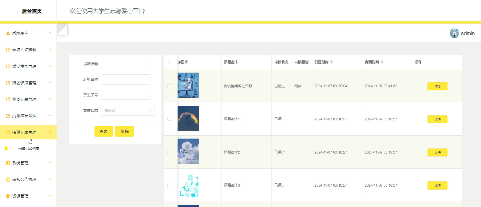
Task: Click the 资源管理 lightbulb icon
Action: (x=8, y=196)
